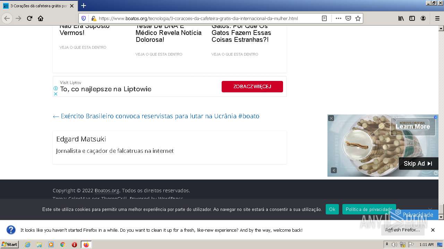This screenshot has height=249, width=444.
Task: Open the network tray icon
Action: point(403,245)
